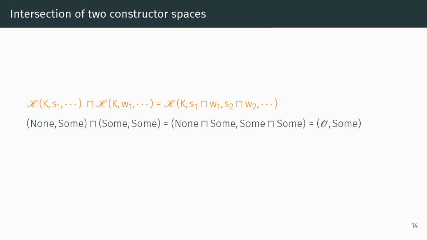The width and height of the screenshot is (427, 240).
Task: Click the orange progress bar under the header
Action: [x=136, y=28]
